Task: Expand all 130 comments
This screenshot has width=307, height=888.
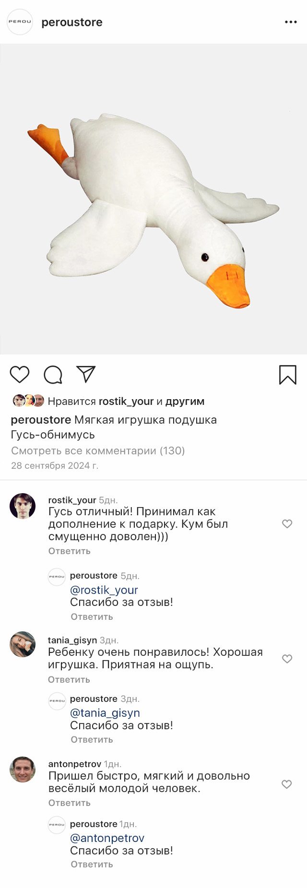Action: click(x=98, y=450)
